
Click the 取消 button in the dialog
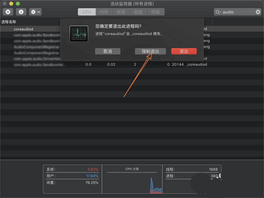tap(108, 51)
